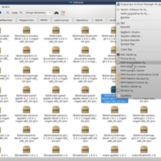Select the lib64mucharmap-devel RPM package icon
This screenshot has width=161, height=161.
(x=114, y=129)
